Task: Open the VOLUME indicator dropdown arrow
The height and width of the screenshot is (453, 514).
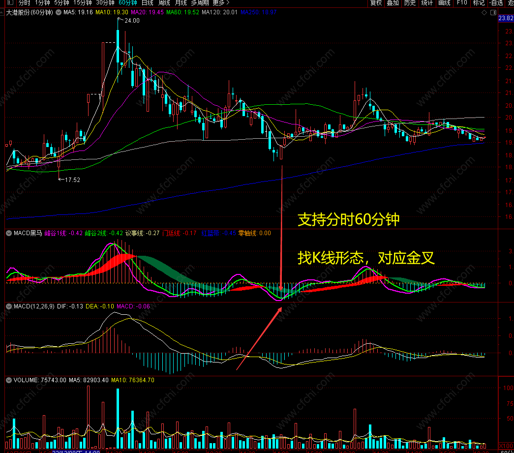Action: pos(9,380)
